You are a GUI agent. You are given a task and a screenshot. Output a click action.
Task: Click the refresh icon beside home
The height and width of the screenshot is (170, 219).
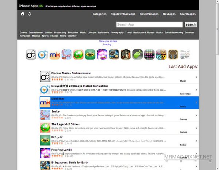(30, 14)
